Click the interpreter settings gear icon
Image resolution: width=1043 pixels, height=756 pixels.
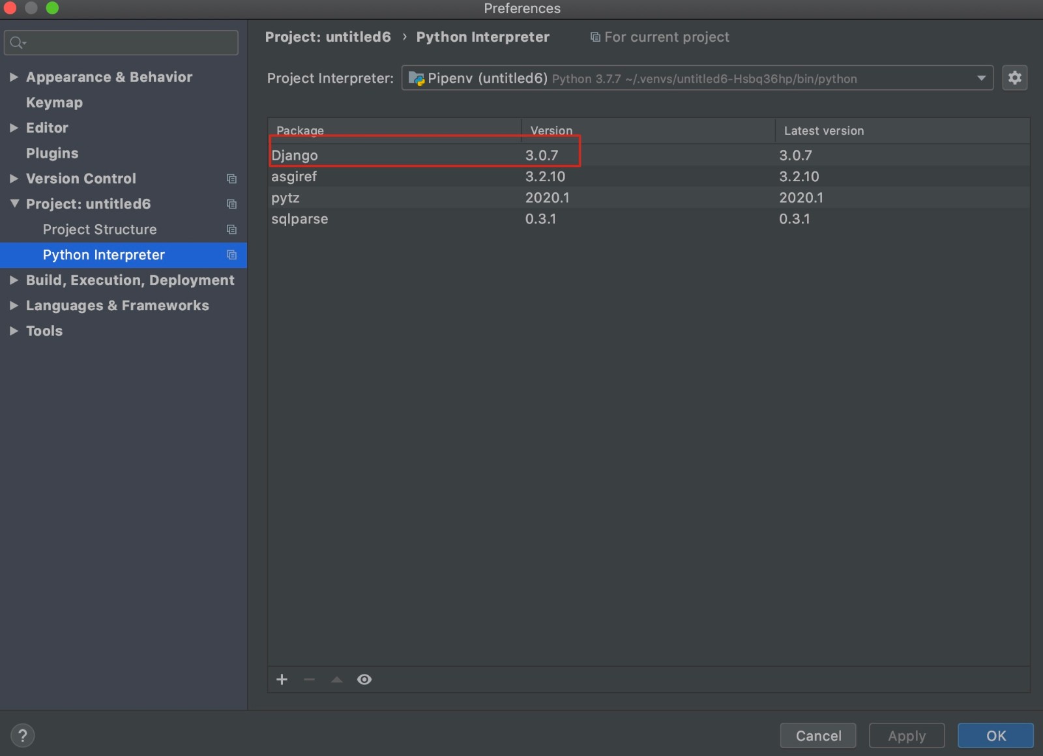pos(1014,78)
